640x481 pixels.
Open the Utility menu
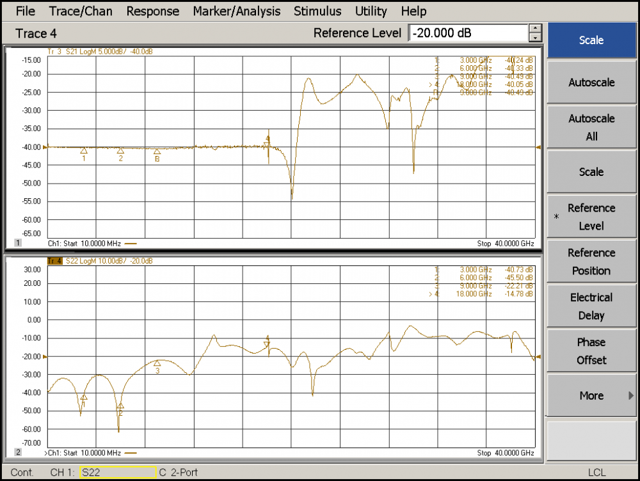click(371, 11)
